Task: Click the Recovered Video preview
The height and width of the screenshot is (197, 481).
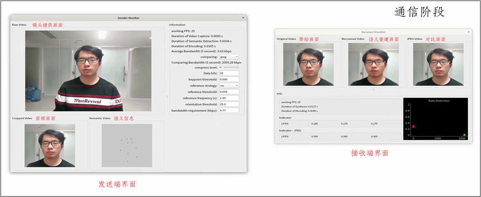Action: tap(374, 64)
